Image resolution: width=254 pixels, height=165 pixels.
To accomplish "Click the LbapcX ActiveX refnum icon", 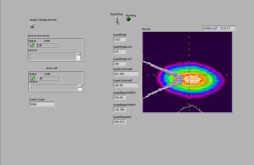I will (32, 25).
